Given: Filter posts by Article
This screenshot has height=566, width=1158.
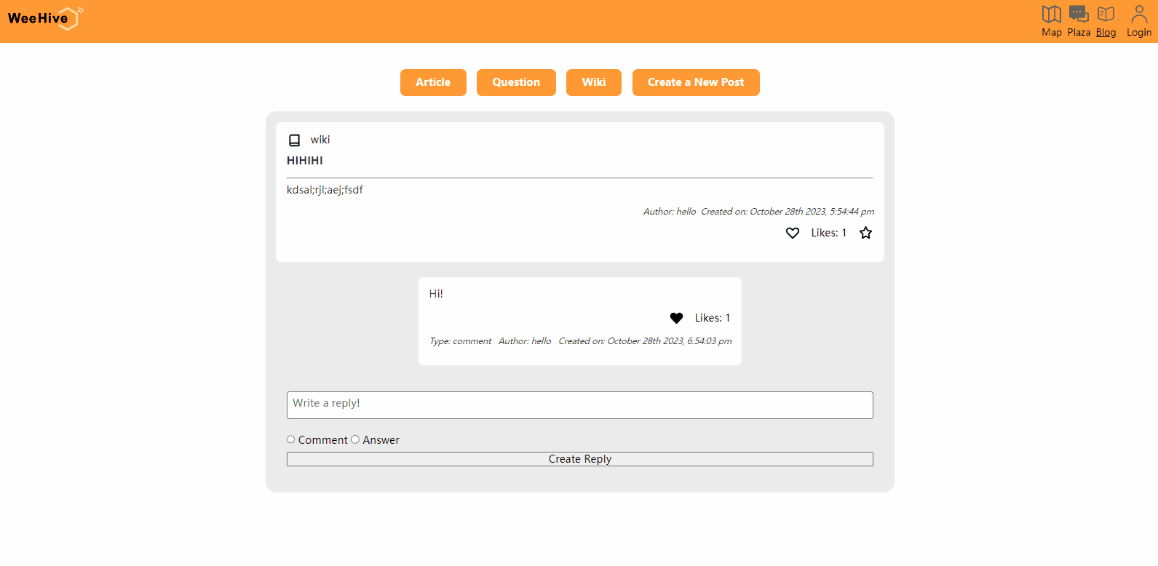Looking at the screenshot, I should [x=433, y=82].
